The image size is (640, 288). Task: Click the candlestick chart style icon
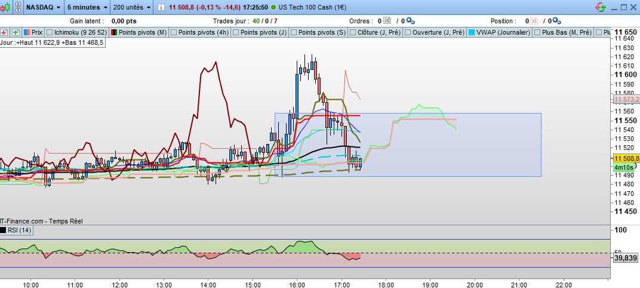(x=6, y=7)
